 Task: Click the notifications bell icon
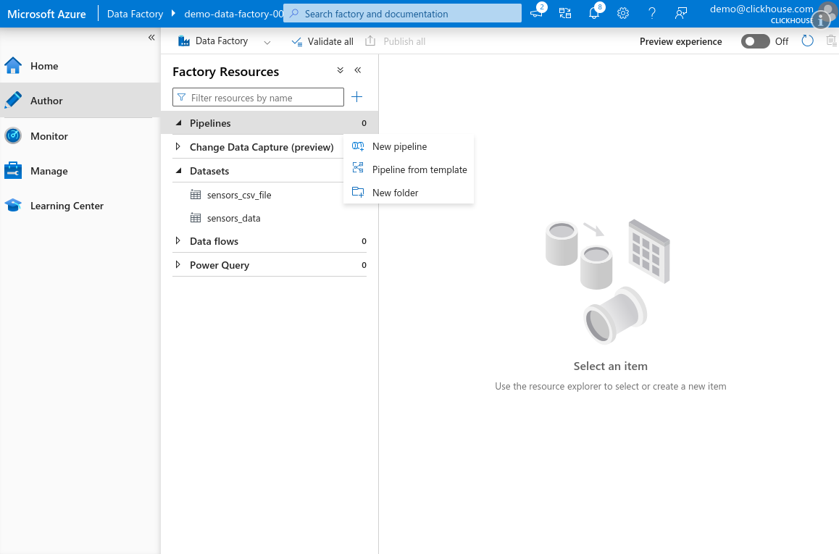point(594,13)
